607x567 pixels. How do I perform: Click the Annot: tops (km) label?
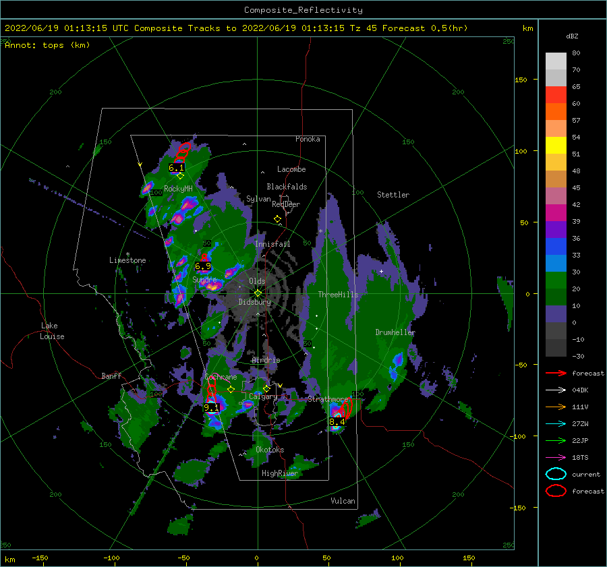pos(47,45)
